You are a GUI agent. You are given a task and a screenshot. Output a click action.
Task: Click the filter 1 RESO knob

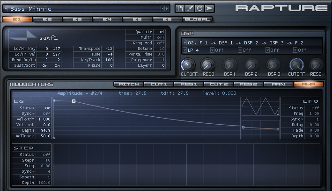coord(207,65)
